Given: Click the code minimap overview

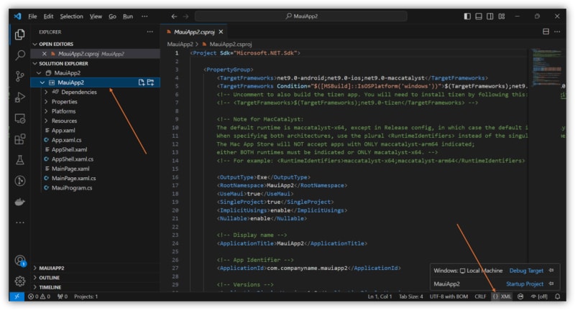Looking at the screenshot, I should (x=546, y=65).
